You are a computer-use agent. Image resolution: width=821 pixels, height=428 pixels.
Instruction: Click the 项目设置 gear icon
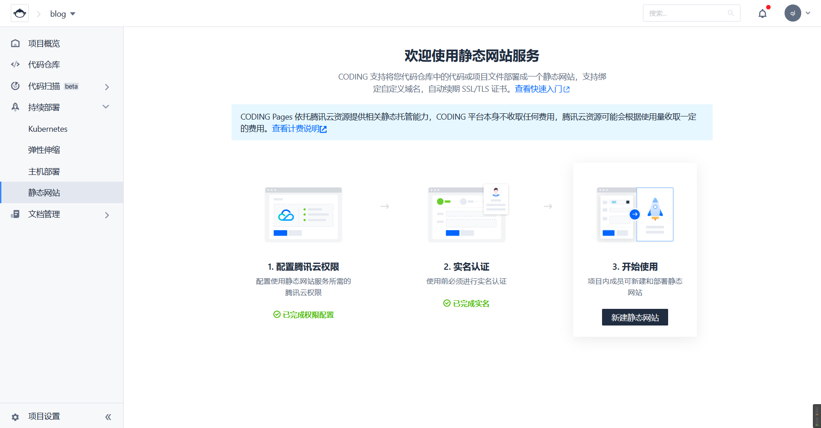(x=15, y=417)
